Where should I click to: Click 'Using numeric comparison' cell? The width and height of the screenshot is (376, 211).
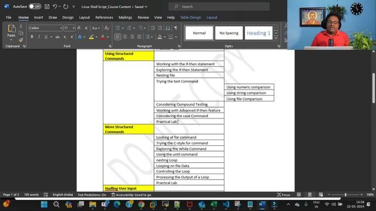point(249,87)
